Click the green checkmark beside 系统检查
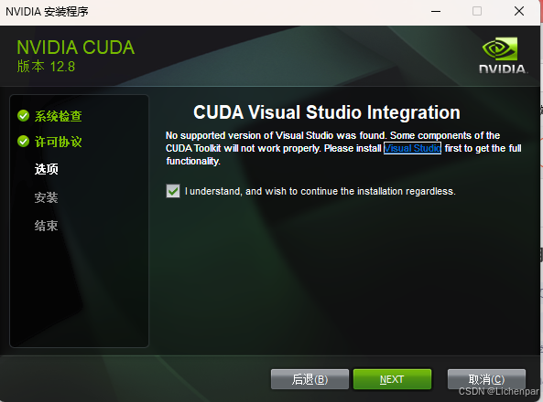 pyautogui.click(x=23, y=116)
